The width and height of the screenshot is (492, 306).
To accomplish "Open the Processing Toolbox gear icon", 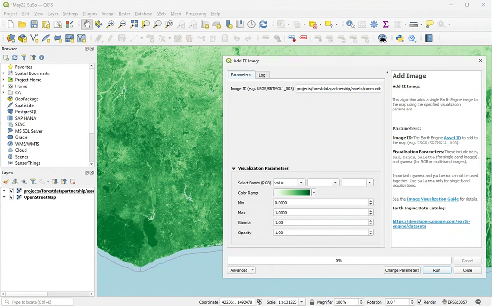I will pos(374,24).
